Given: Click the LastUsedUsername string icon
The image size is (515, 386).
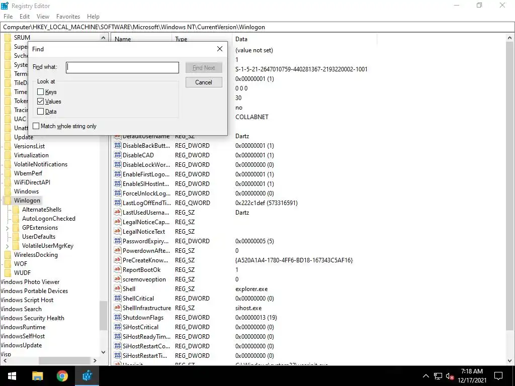Looking at the screenshot, I should tap(118, 212).
